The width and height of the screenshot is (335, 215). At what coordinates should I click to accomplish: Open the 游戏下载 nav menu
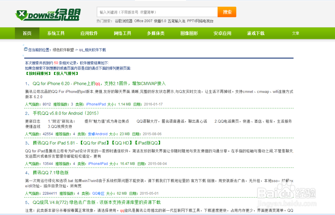click(x=256, y=33)
